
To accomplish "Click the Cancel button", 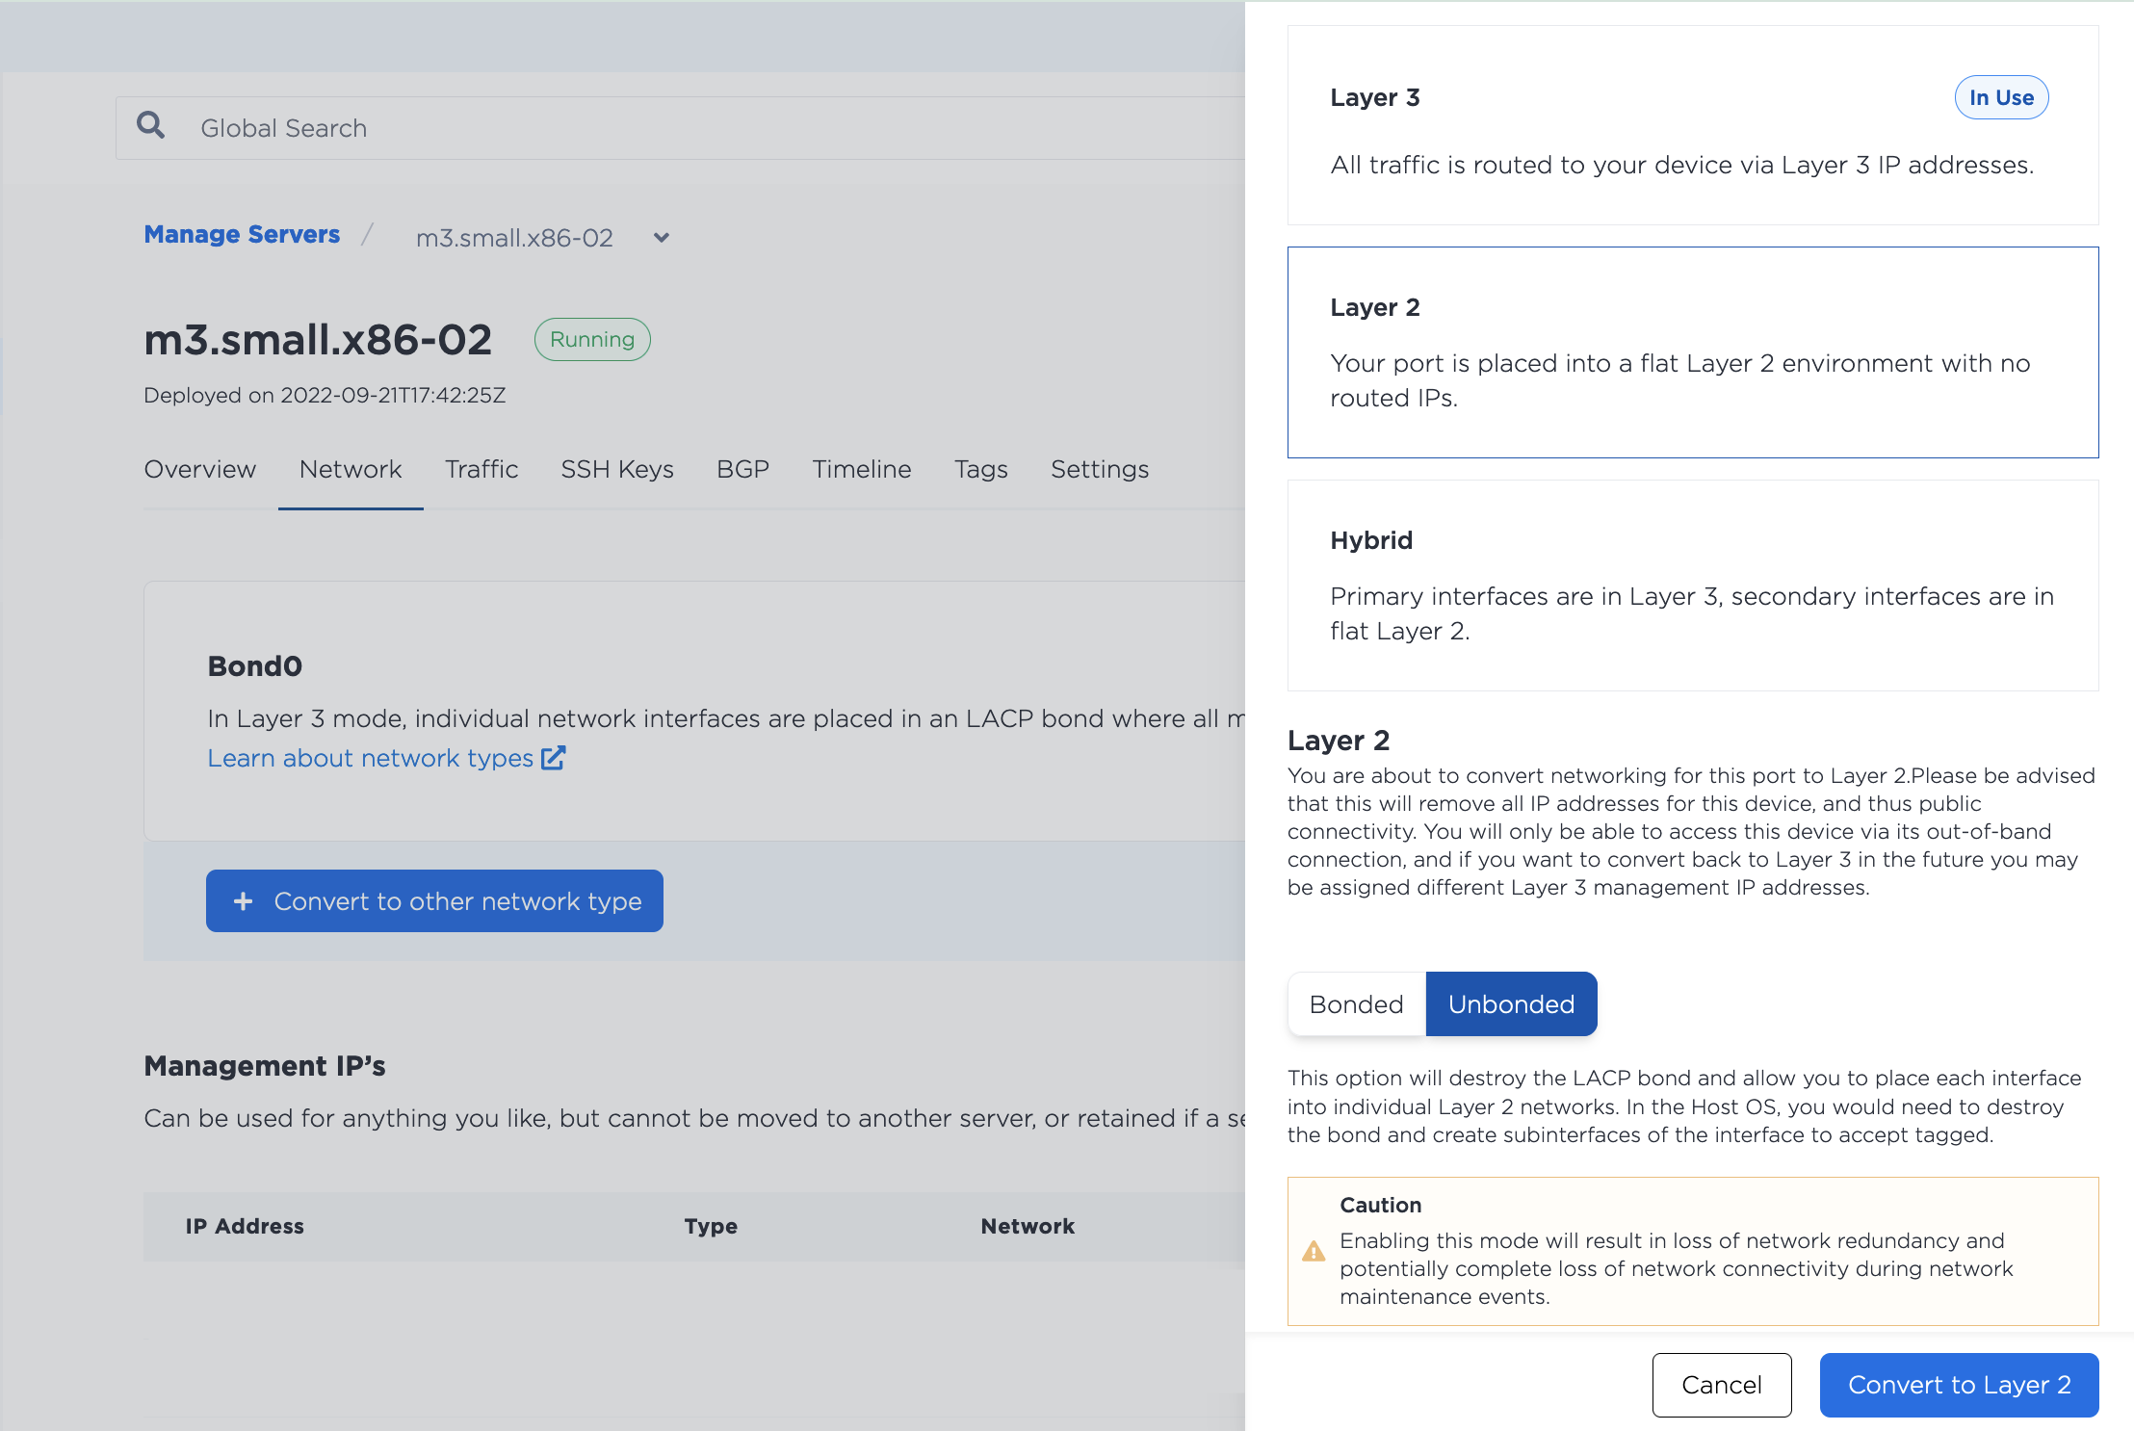I will click(1721, 1385).
